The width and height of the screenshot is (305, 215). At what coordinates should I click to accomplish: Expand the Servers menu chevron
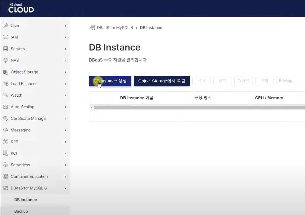click(65, 49)
